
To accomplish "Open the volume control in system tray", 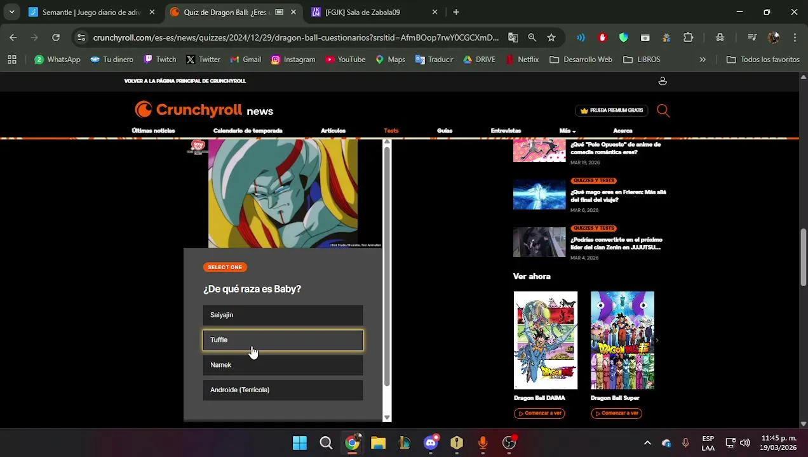I will 744,442.
